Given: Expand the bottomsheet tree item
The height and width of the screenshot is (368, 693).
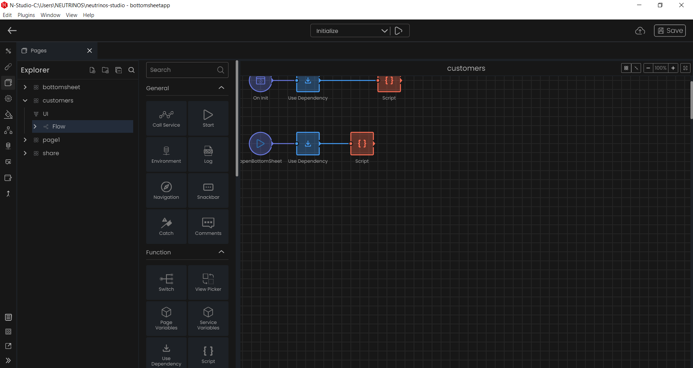Looking at the screenshot, I should pos(25,87).
